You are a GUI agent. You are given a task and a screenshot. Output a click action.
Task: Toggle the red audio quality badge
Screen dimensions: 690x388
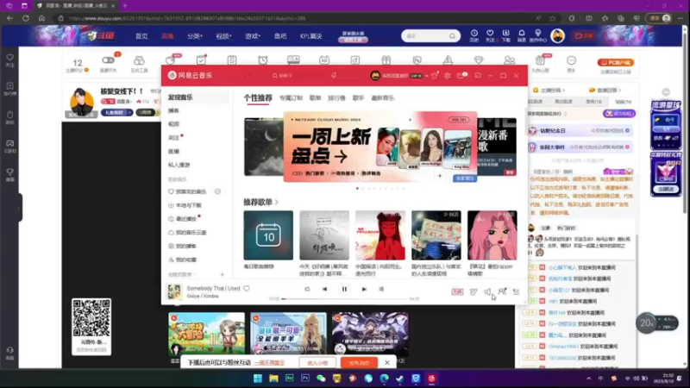click(457, 291)
